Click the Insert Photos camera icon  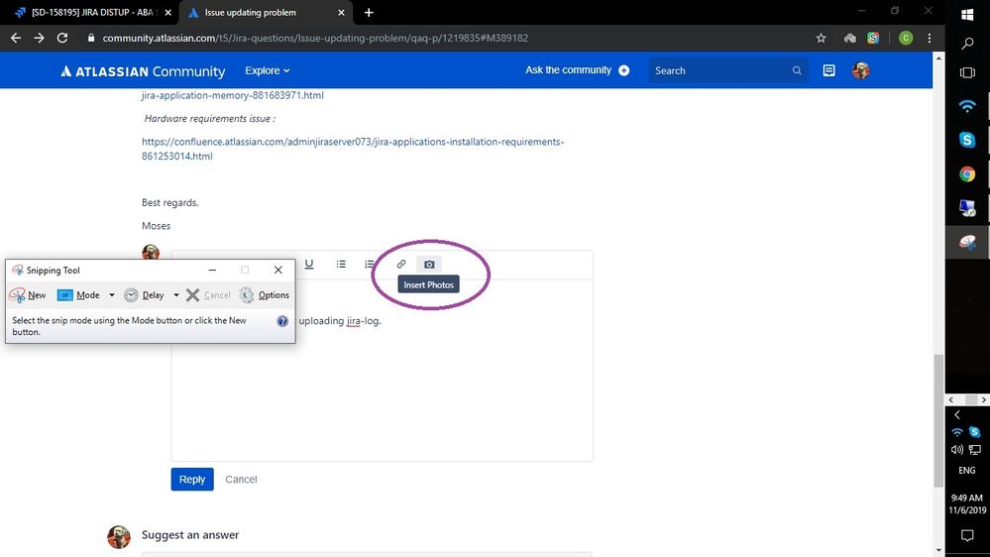(429, 265)
